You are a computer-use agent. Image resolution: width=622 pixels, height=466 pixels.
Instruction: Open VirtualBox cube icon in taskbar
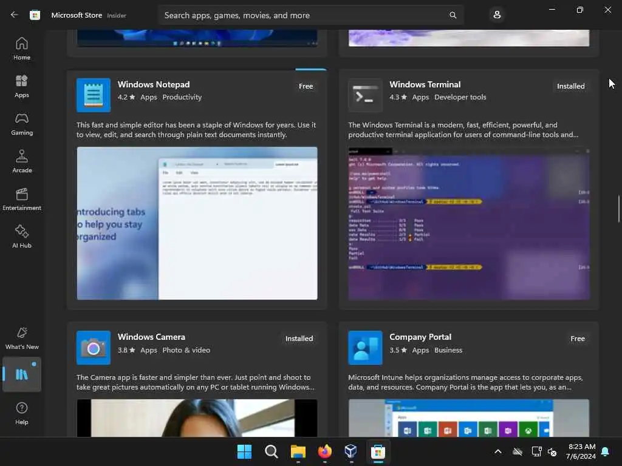click(351, 451)
